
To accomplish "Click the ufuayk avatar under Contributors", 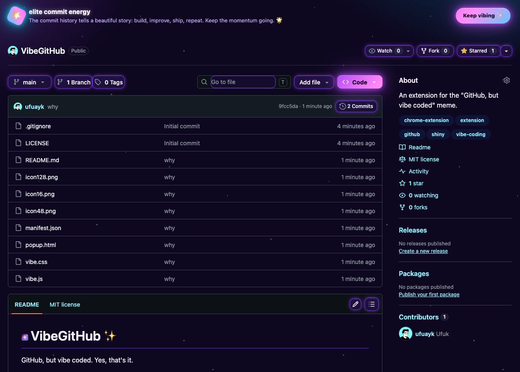I will click(406, 334).
